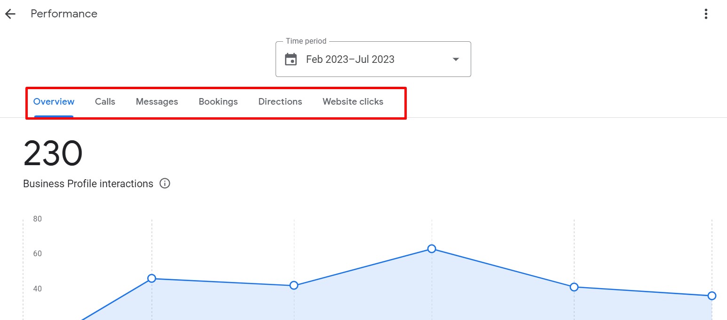The height and width of the screenshot is (320, 727).
Task: Open the Website clicks tab
Action: tap(353, 102)
